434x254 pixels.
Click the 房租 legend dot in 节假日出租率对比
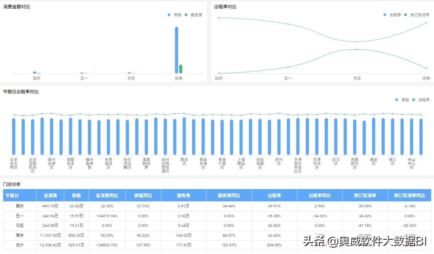click(396, 100)
